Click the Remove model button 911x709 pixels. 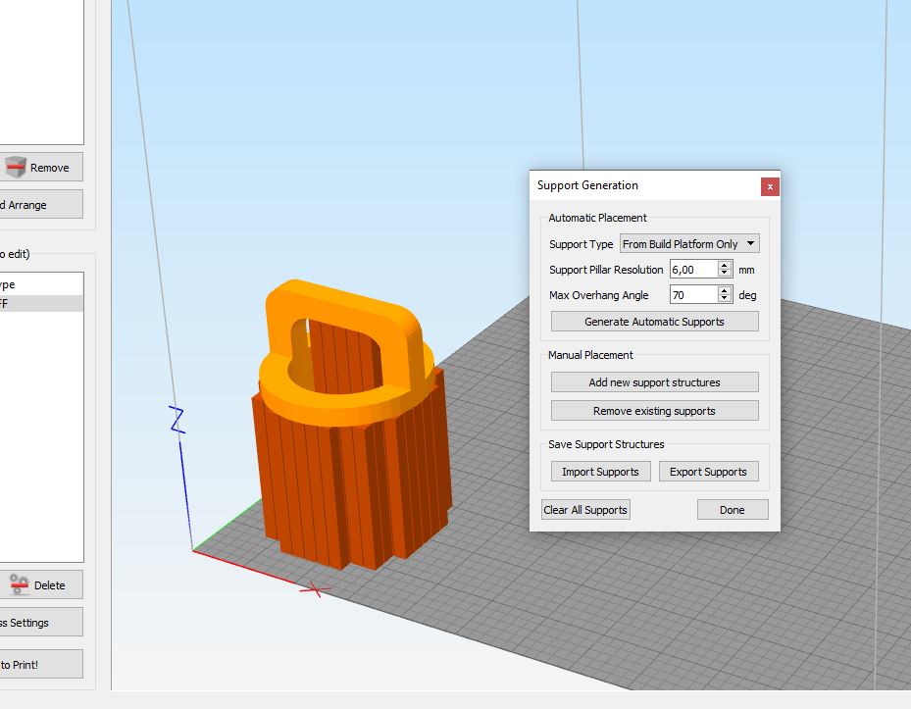(40, 168)
